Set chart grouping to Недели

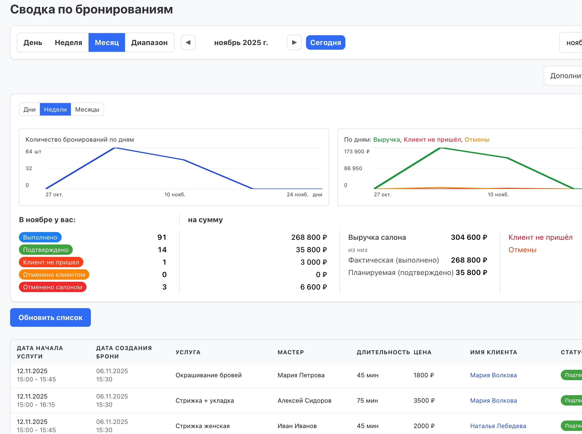point(55,109)
